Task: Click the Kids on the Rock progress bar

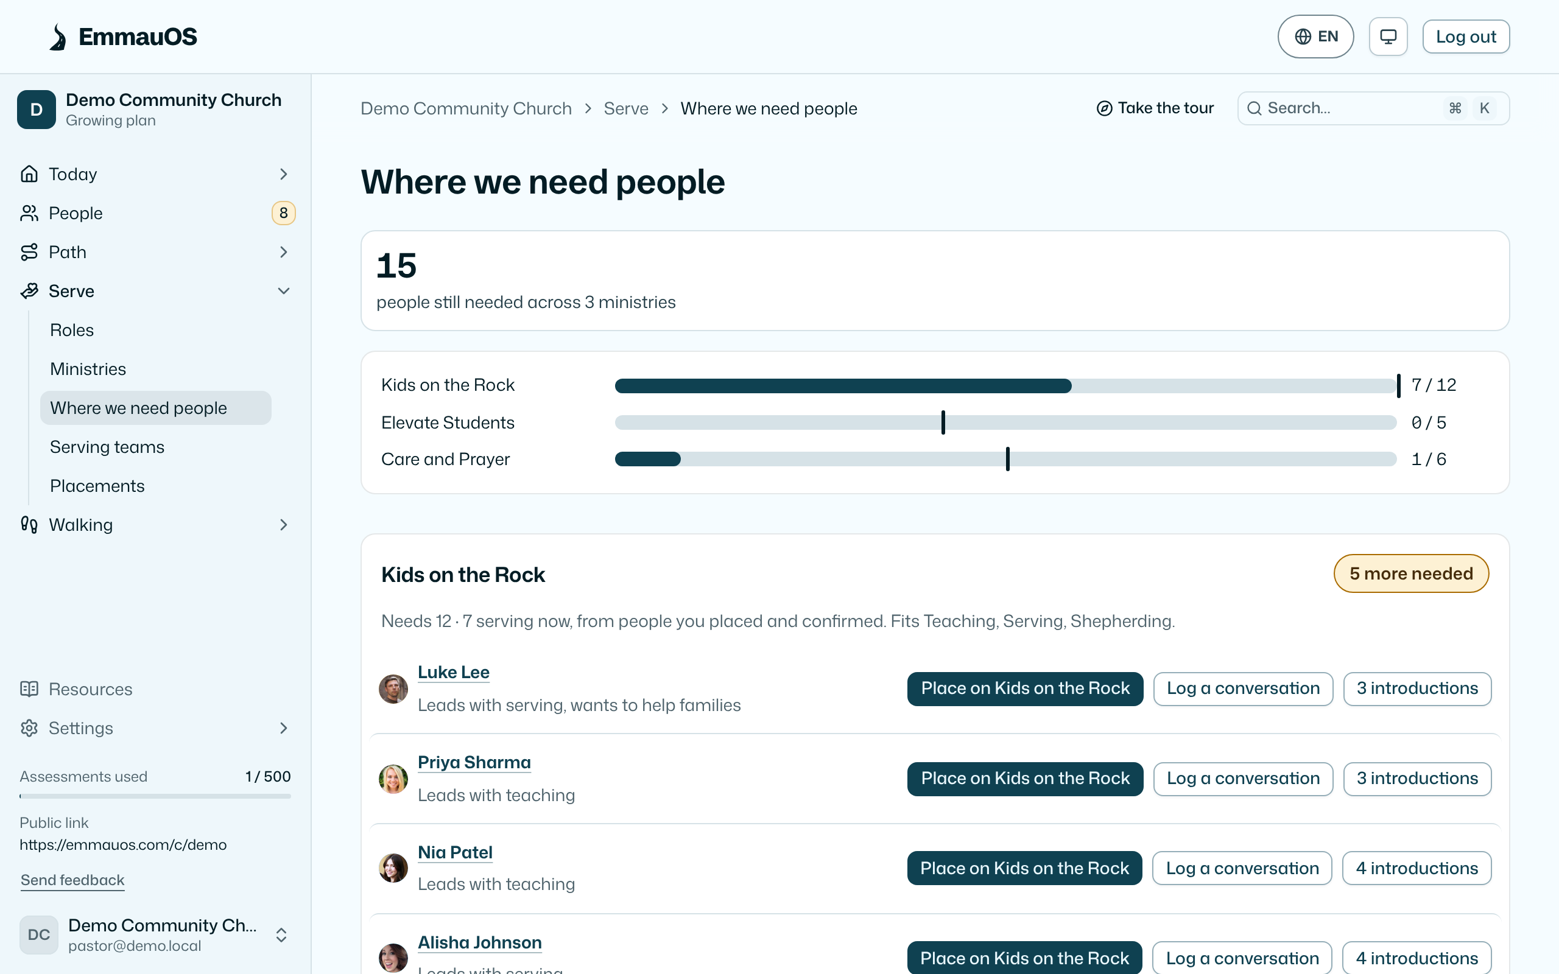Action: (x=1005, y=386)
